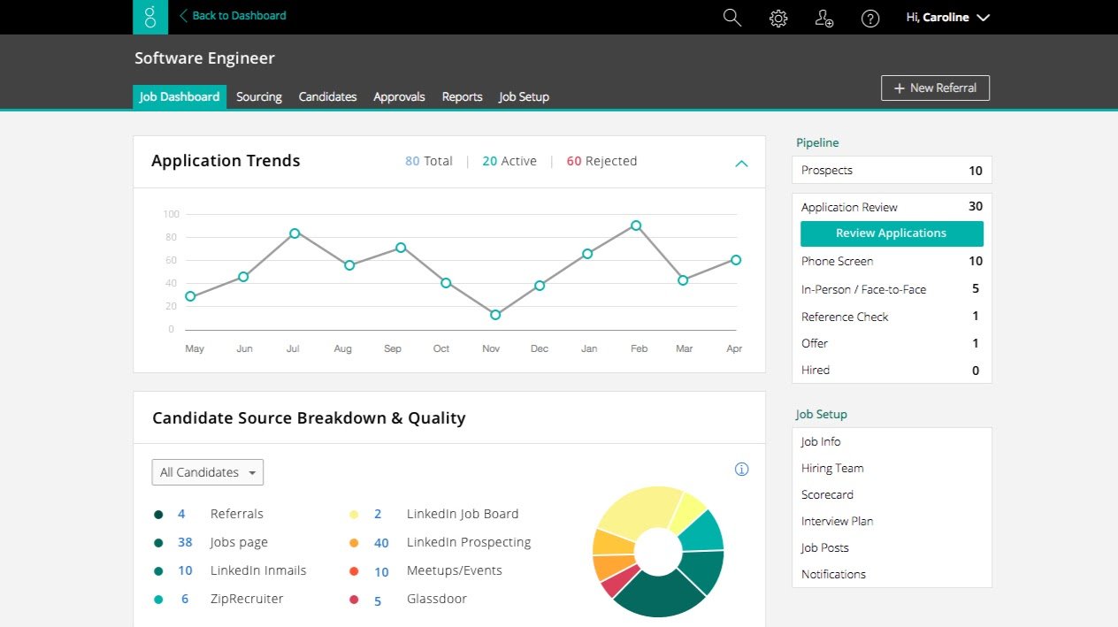Click the Greenhouse logo icon
1118x627 pixels.
150,17
